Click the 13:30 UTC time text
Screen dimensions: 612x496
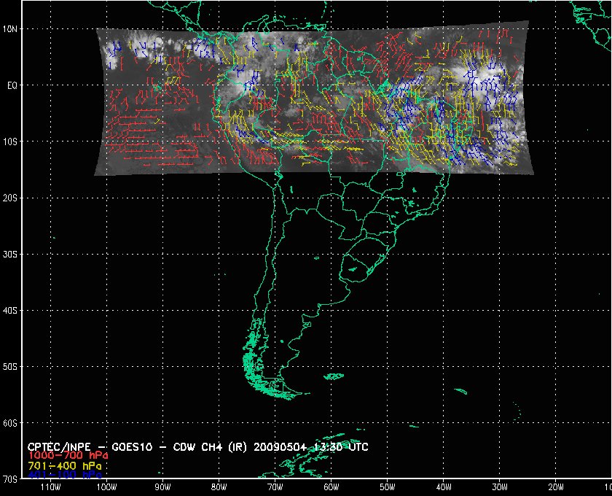pyautogui.click(x=340, y=447)
